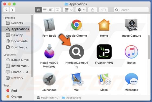Select the Maps app icon
The width and height of the screenshot is (152, 102).
(104, 79)
